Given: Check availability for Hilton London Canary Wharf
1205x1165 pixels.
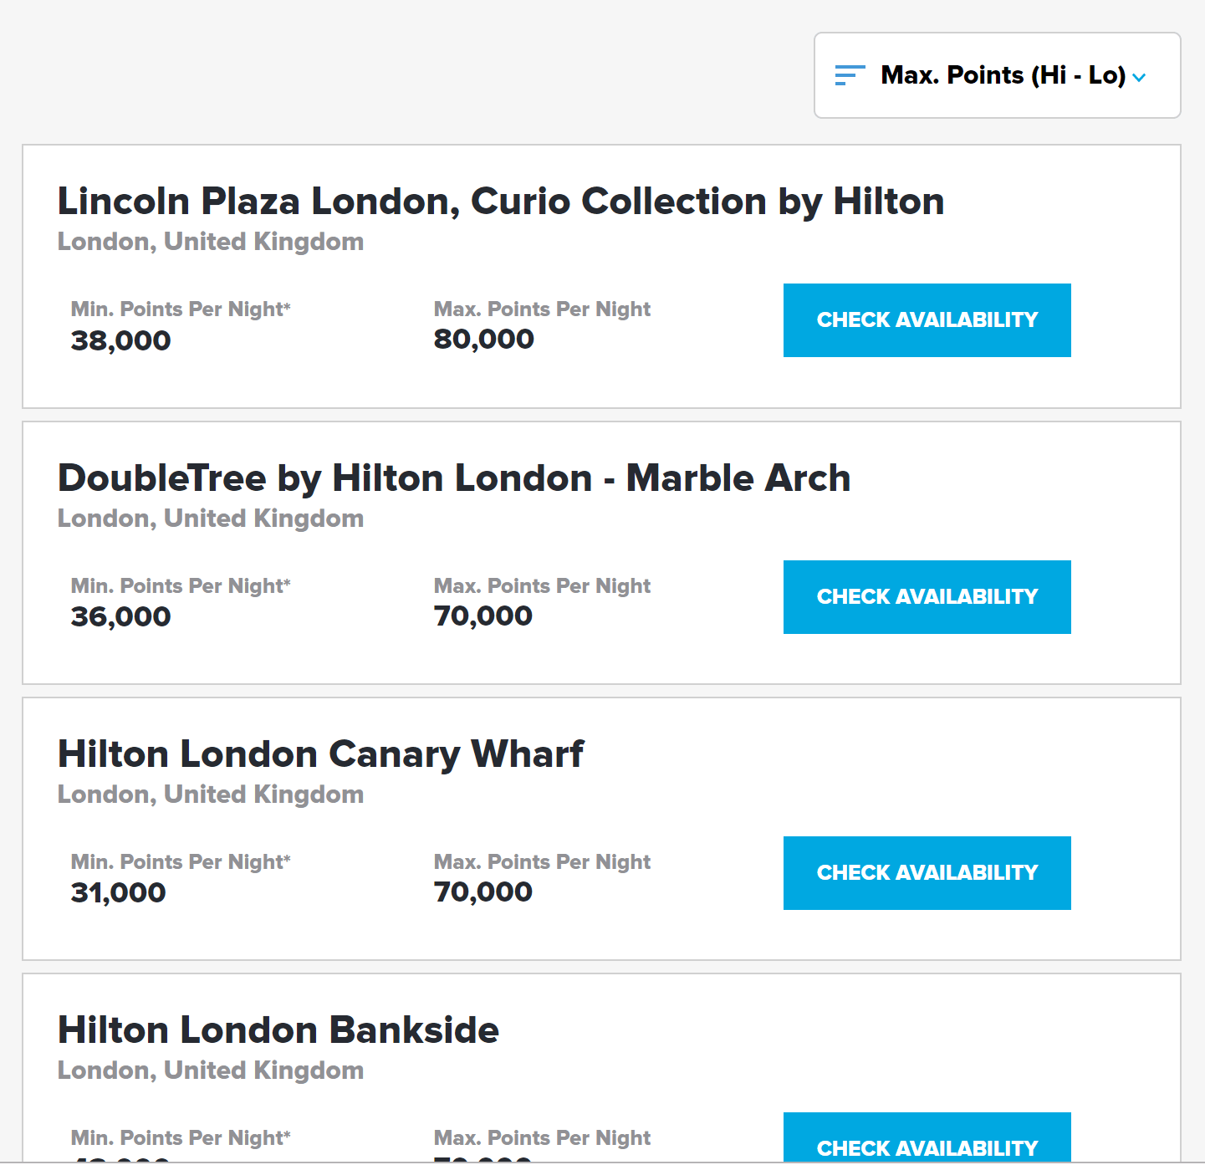Looking at the screenshot, I should click(x=927, y=872).
